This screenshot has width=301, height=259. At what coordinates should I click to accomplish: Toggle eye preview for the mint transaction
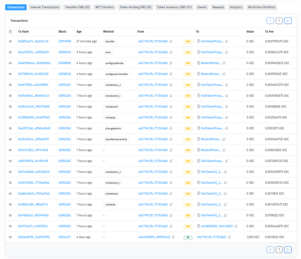tap(10, 52)
